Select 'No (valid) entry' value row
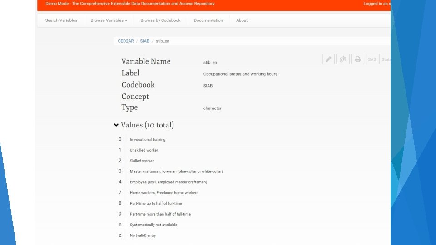This screenshot has width=436, height=245. pos(143,235)
